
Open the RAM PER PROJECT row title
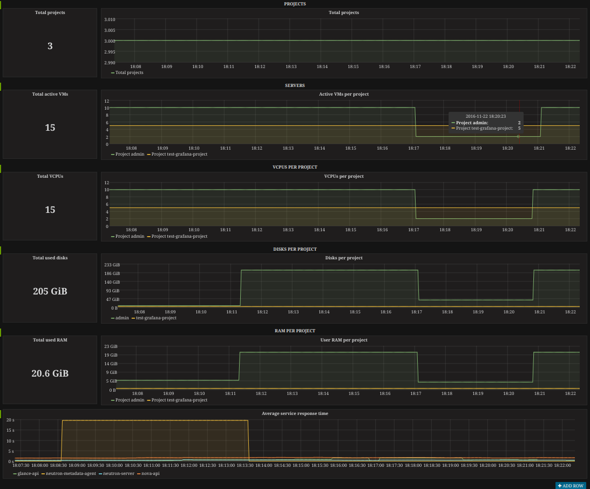295,331
